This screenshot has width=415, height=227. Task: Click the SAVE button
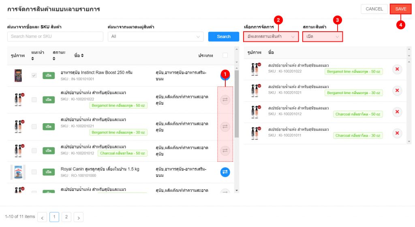[401, 9]
